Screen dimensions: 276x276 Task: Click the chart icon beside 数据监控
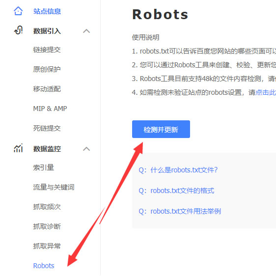(x=18, y=148)
